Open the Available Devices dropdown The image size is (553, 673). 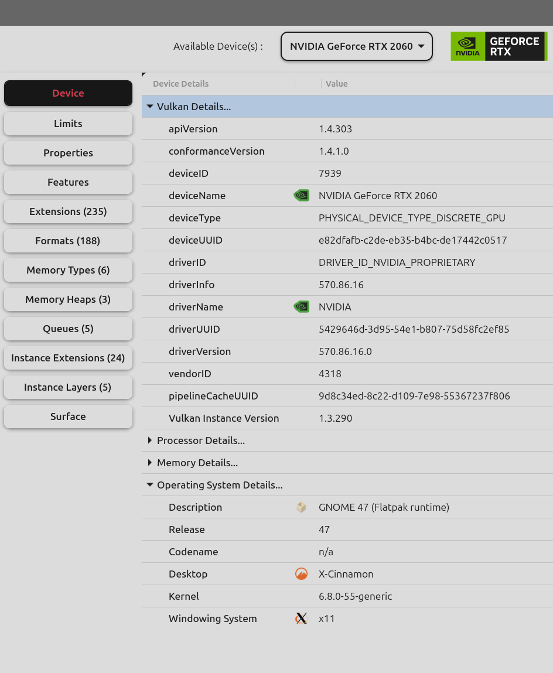356,46
